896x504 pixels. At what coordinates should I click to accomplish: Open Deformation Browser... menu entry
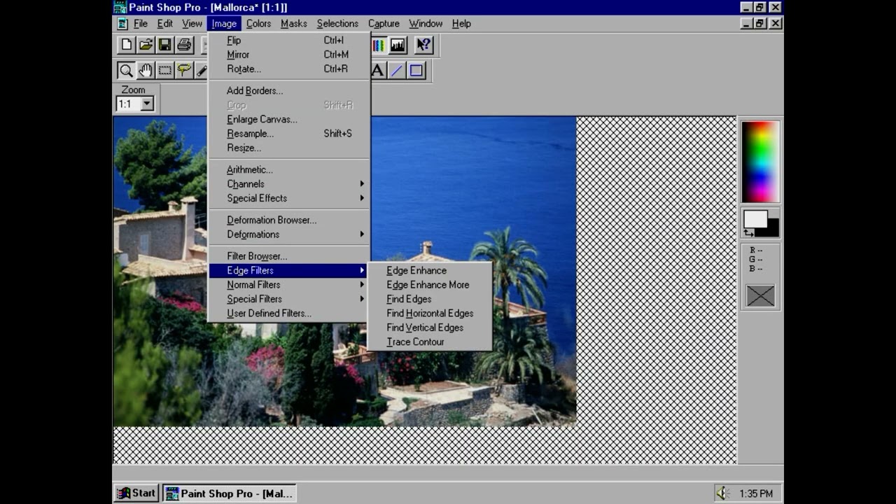tap(289, 220)
